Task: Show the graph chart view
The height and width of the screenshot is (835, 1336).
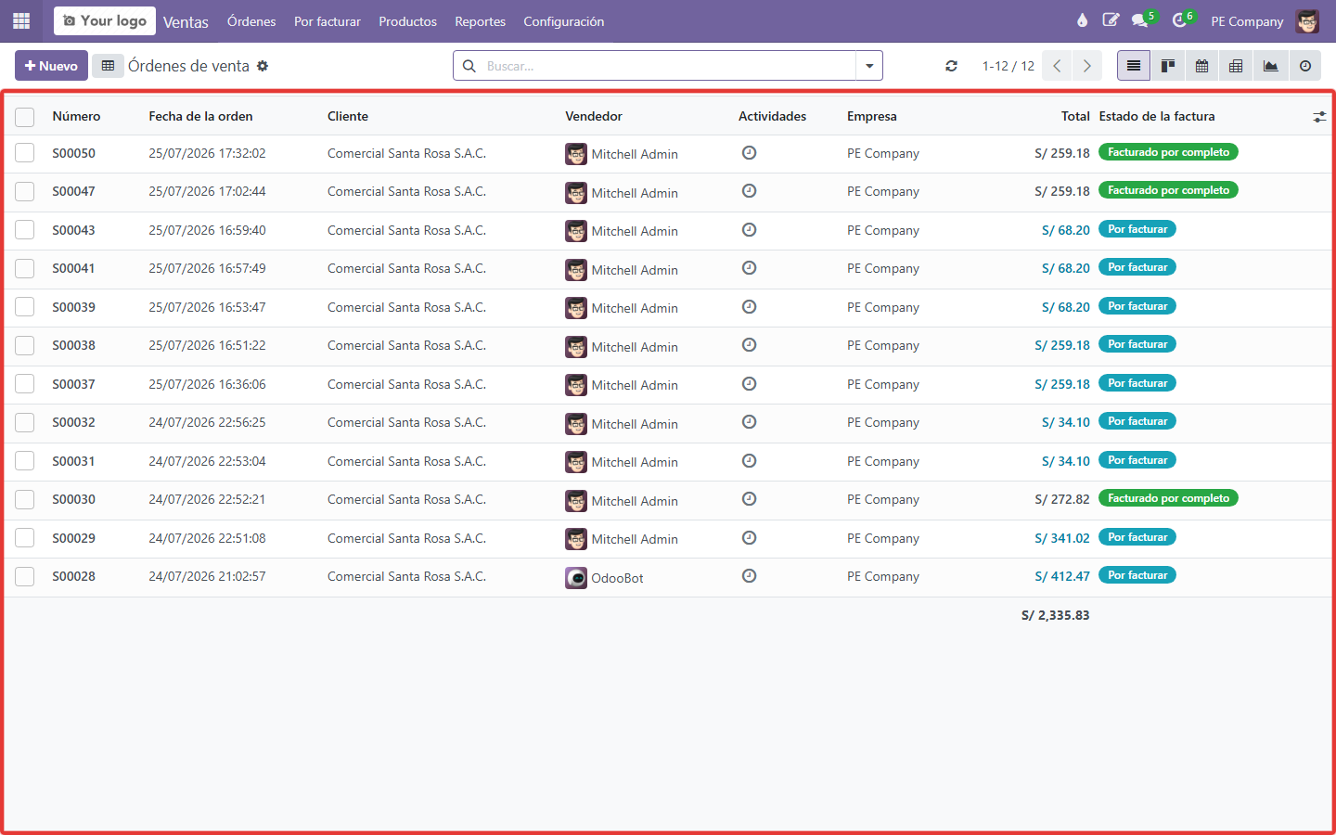Action: 1270,66
